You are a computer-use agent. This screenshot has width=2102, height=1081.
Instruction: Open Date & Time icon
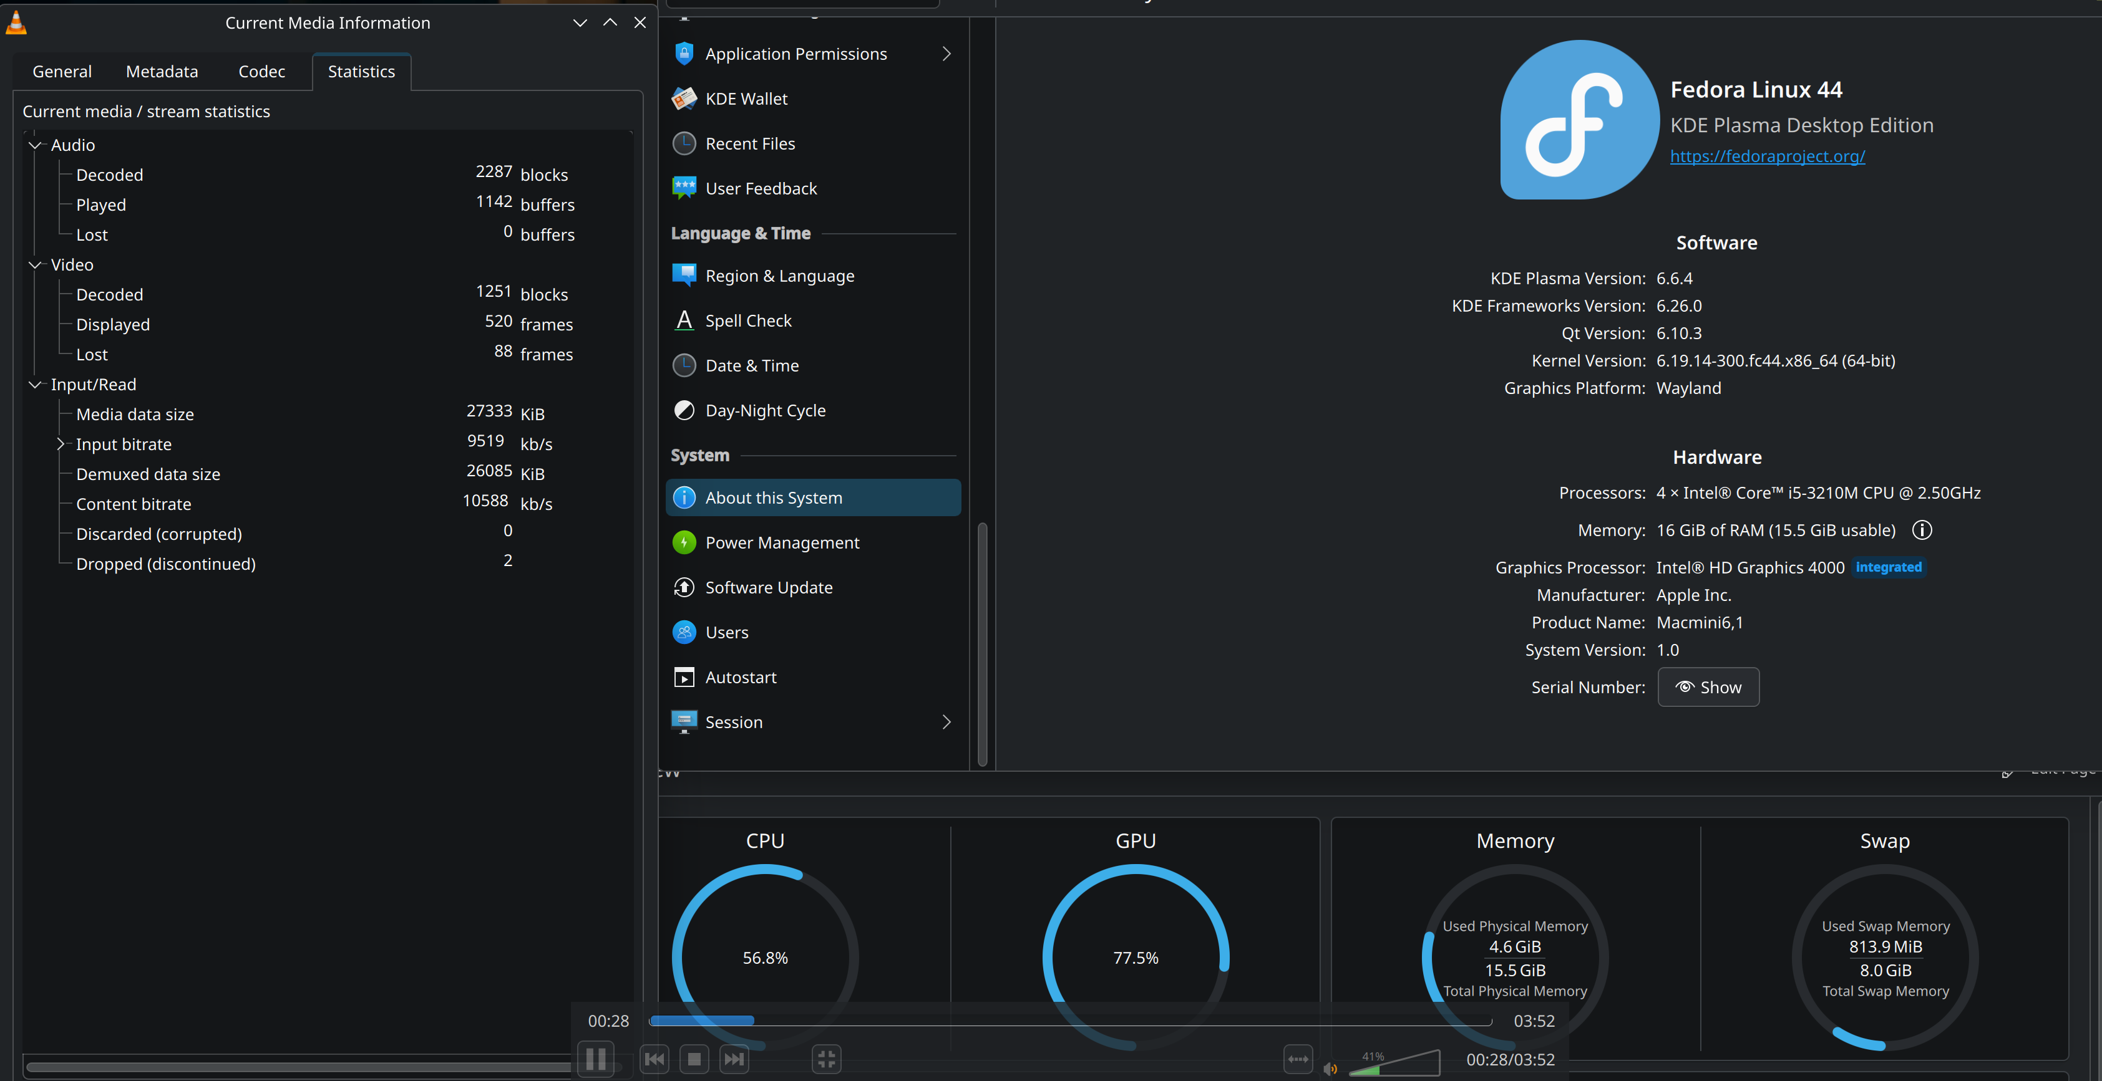point(684,365)
